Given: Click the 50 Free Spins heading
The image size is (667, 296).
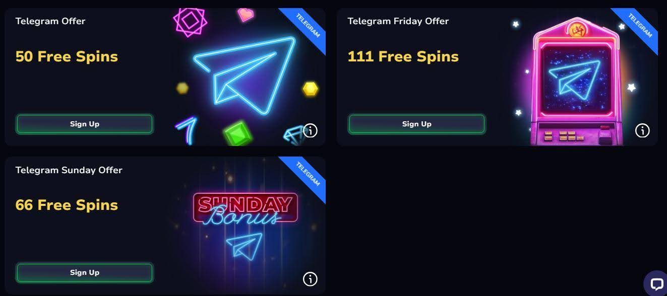Looking at the screenshot, I should click(67, 56).
